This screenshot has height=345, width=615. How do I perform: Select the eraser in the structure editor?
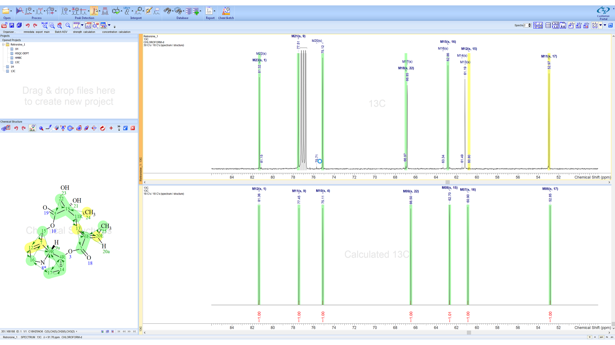(57, 128)
